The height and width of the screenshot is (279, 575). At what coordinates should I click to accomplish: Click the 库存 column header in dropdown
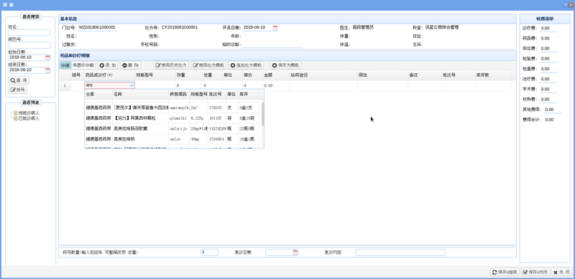coord(248,94)
